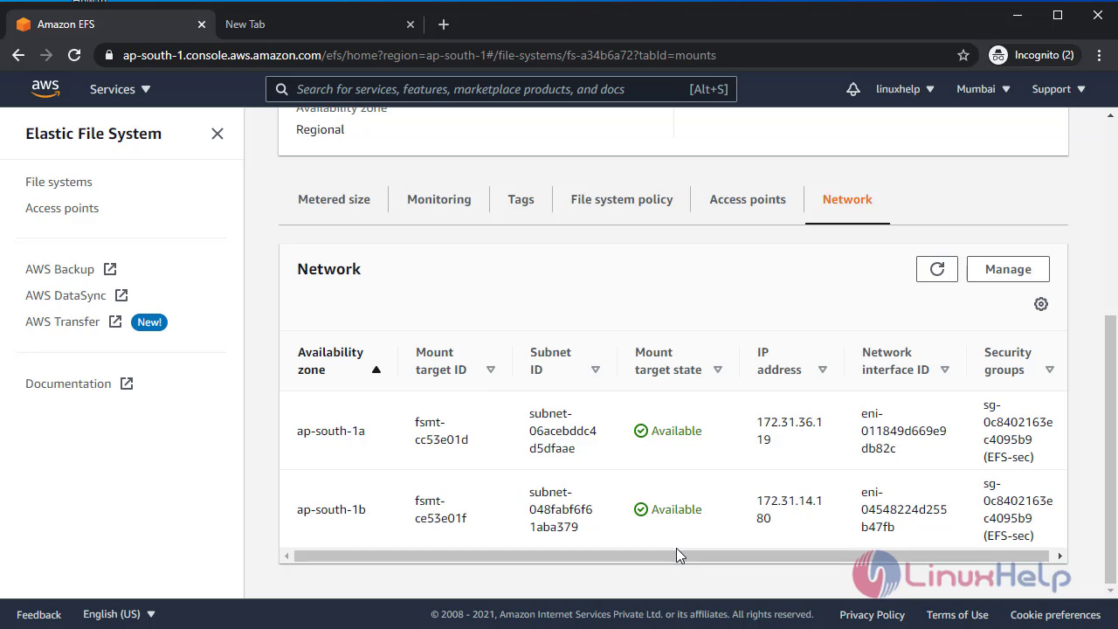Click the browser forward arrow

coord(46,55)
